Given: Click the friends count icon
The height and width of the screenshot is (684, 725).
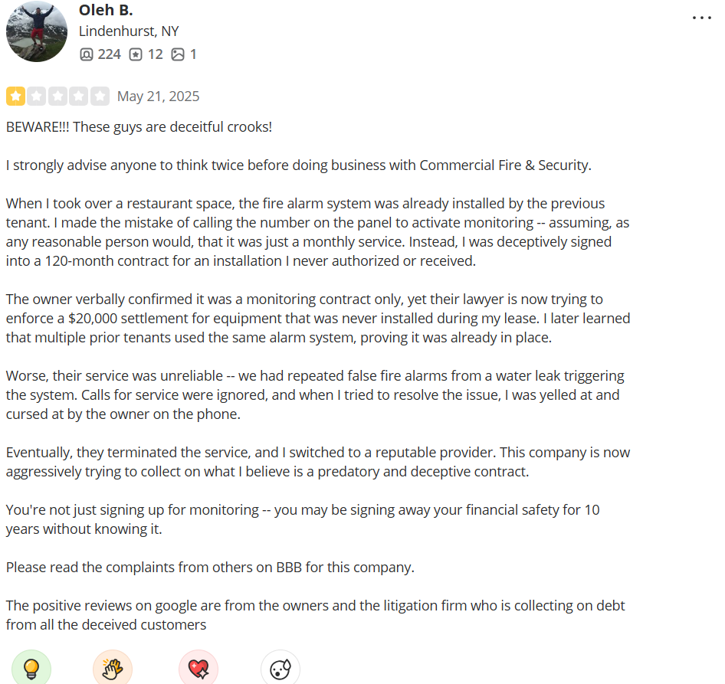Looking at the screenshot, I should (x=86, y=54).
